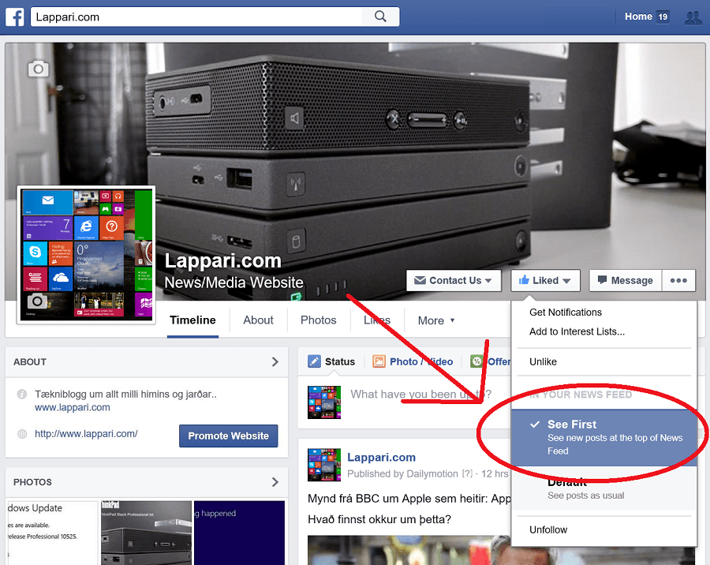
Task: Expand the PHOTOS section chevron
Action: pyautogui.click(x=275, y=481)
